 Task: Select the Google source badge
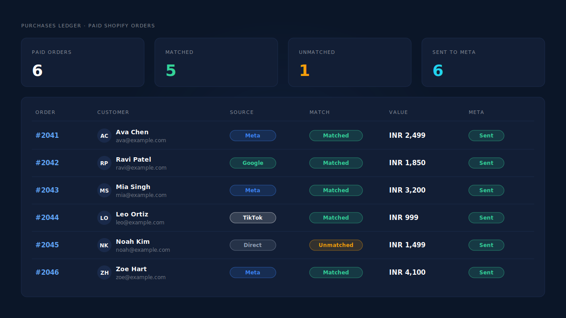point(253,163)
